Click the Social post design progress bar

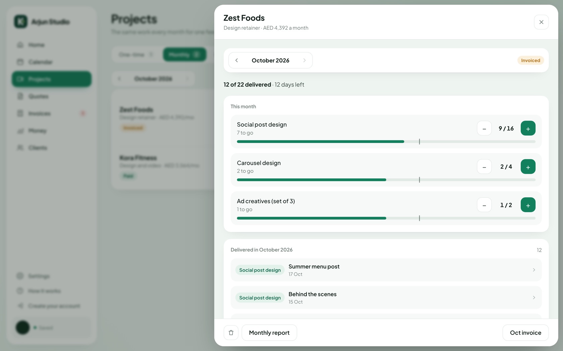pyautogui.click(x=386, y=142)
